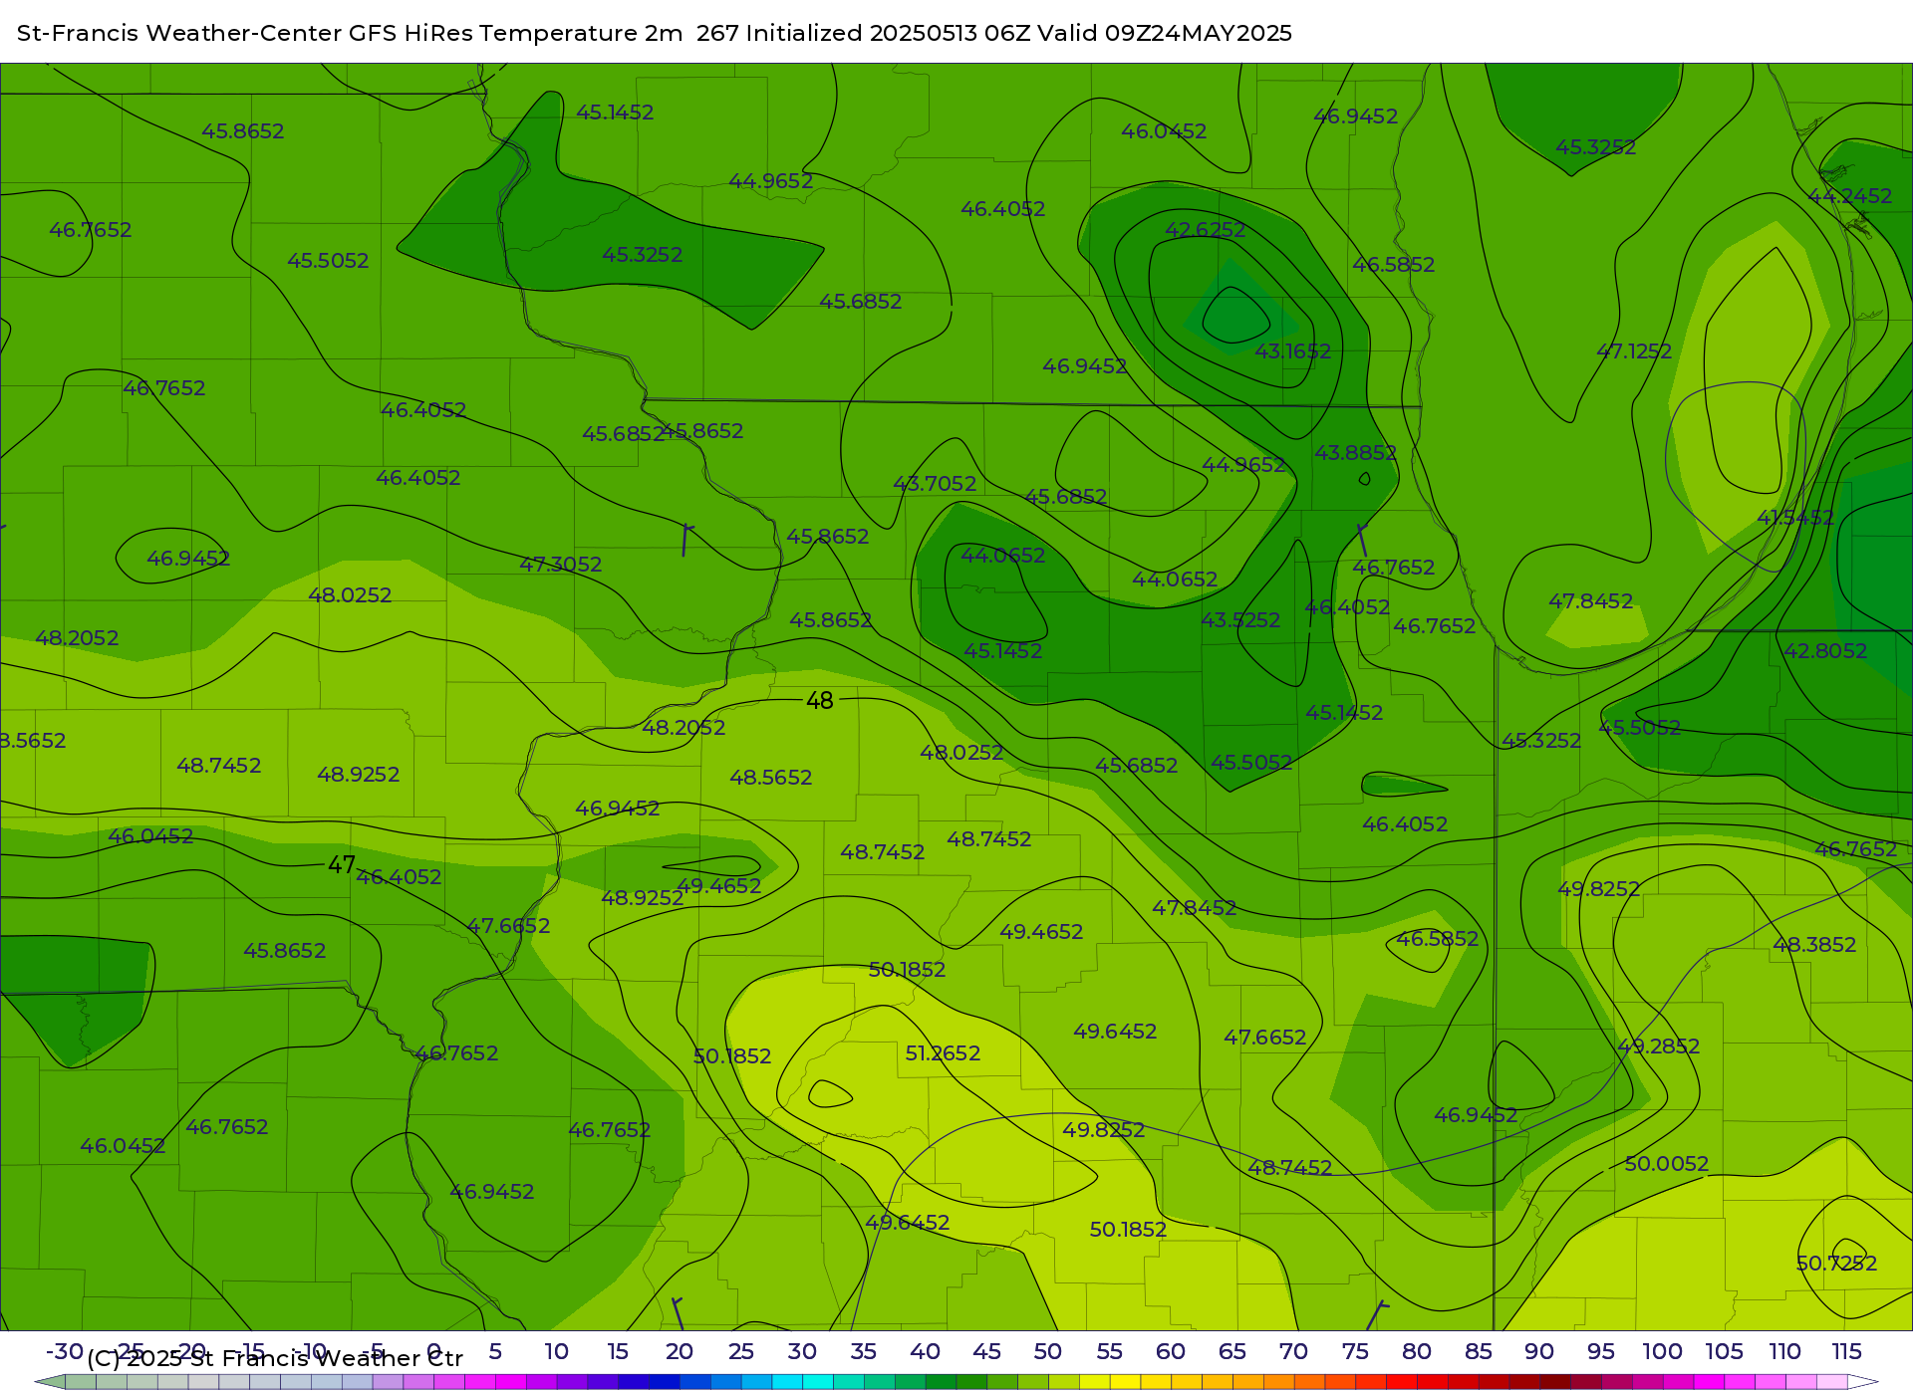Select the 47.1252 temperature label

click(1634, 351)
